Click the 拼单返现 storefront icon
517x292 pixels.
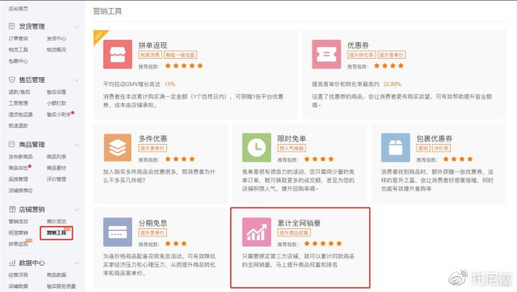click(x=118, y=54)
